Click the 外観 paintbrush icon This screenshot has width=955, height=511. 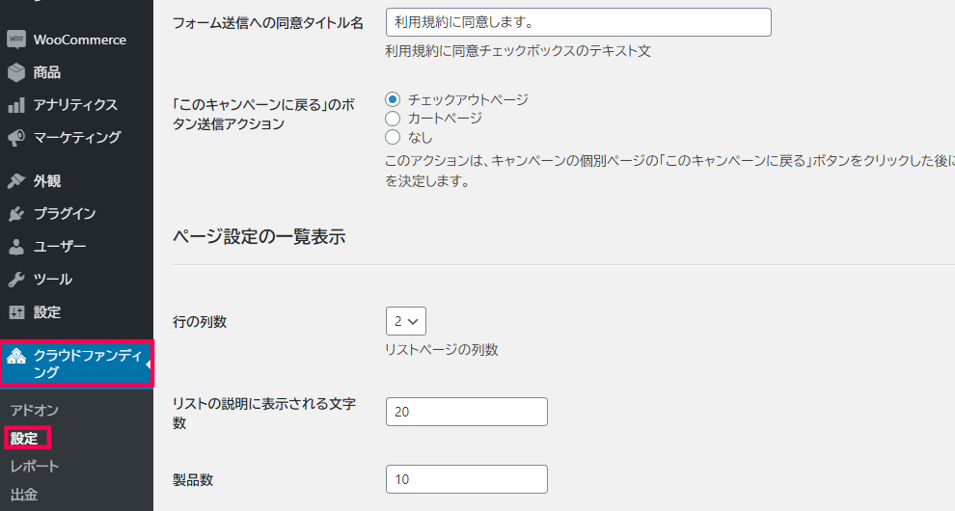tap(16, 181)
